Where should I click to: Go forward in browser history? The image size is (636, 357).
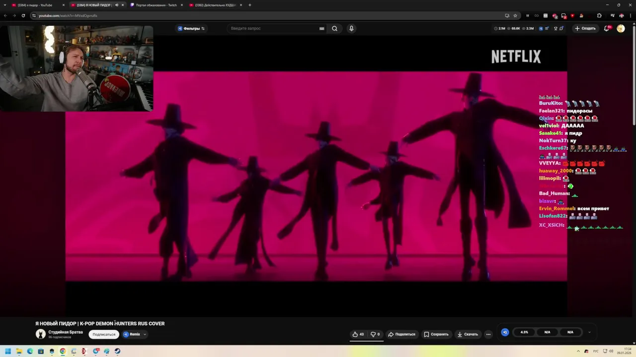point(14,15)
